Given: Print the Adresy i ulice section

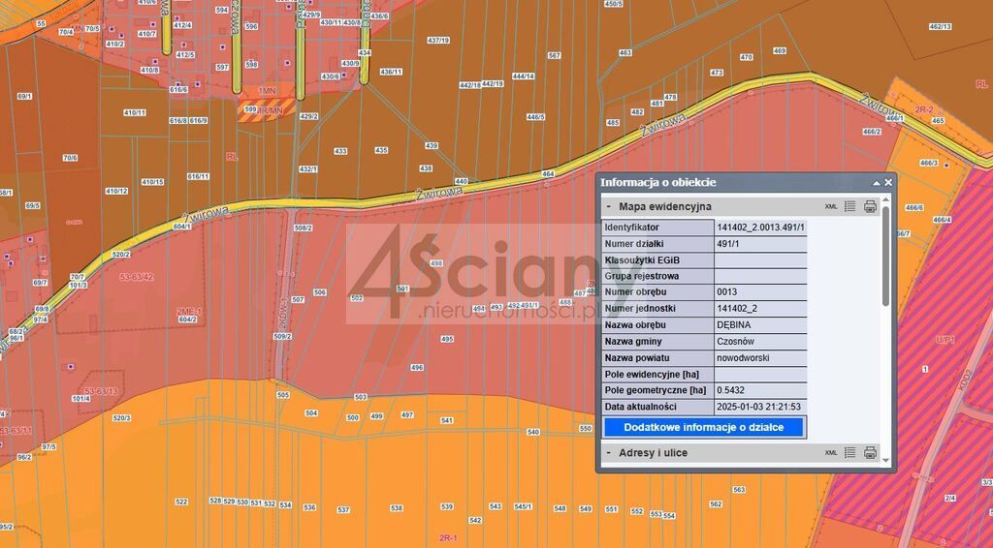Looking at the screenshot, I should coord(870,452).
